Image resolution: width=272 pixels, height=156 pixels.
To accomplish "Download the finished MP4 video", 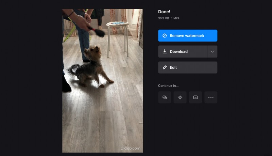I will pyautogui.click(x=183, y=51).
